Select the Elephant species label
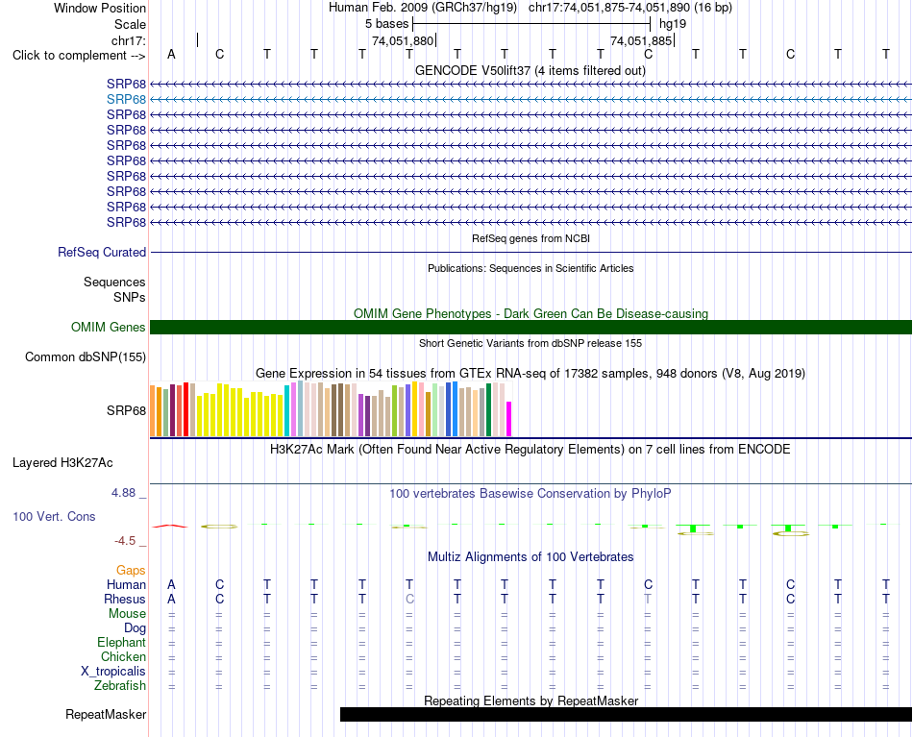Screen dimensions: 913x737 pyautogui.click(x=121, y=642)
